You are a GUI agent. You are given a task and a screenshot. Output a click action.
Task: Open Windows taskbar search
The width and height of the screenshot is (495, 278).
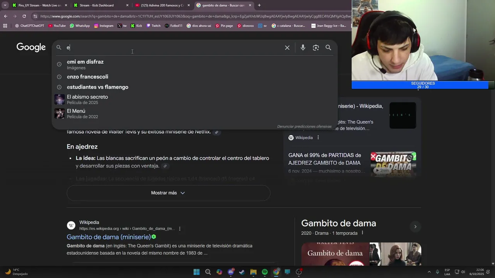point(208,272)
